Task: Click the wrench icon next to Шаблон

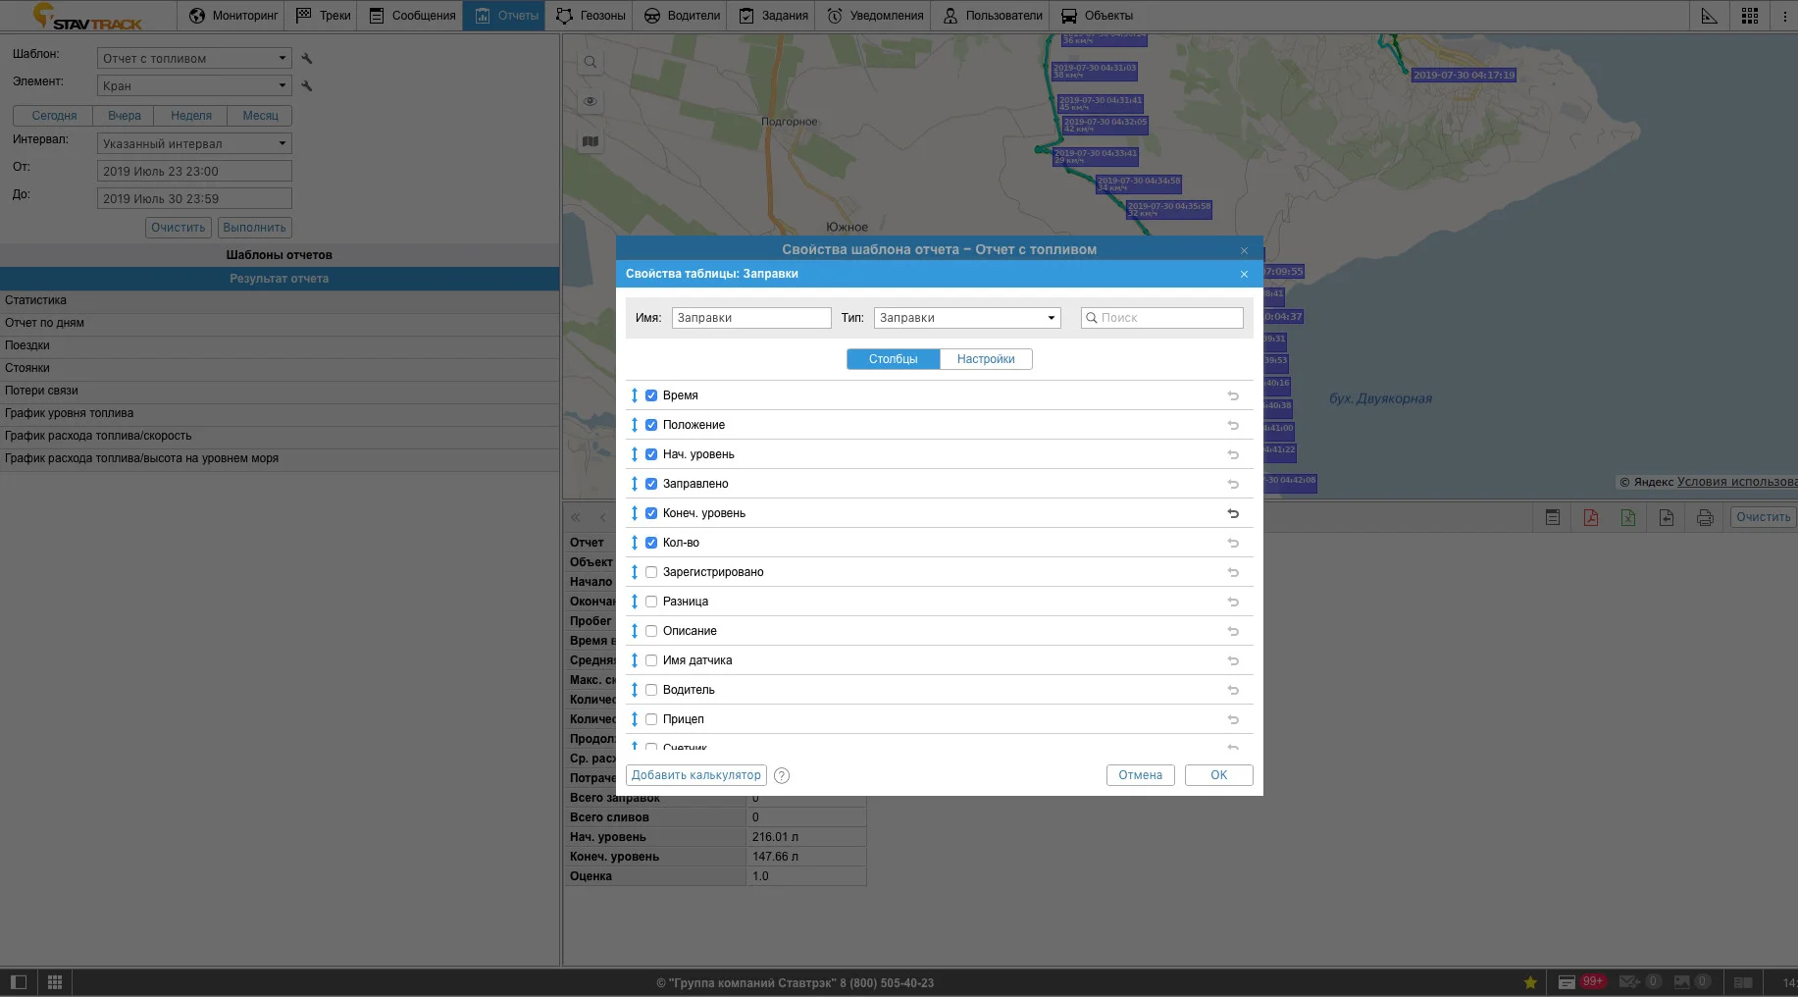Action: click(307, 59)
